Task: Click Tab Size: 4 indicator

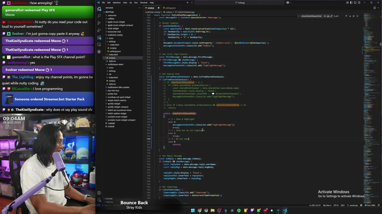Action: [327, 205]
